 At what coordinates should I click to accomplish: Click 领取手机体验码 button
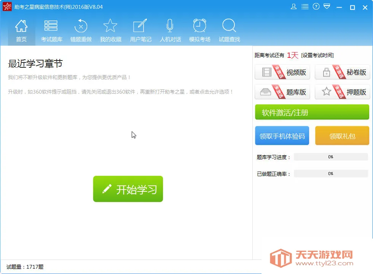[x=282, y=135]
